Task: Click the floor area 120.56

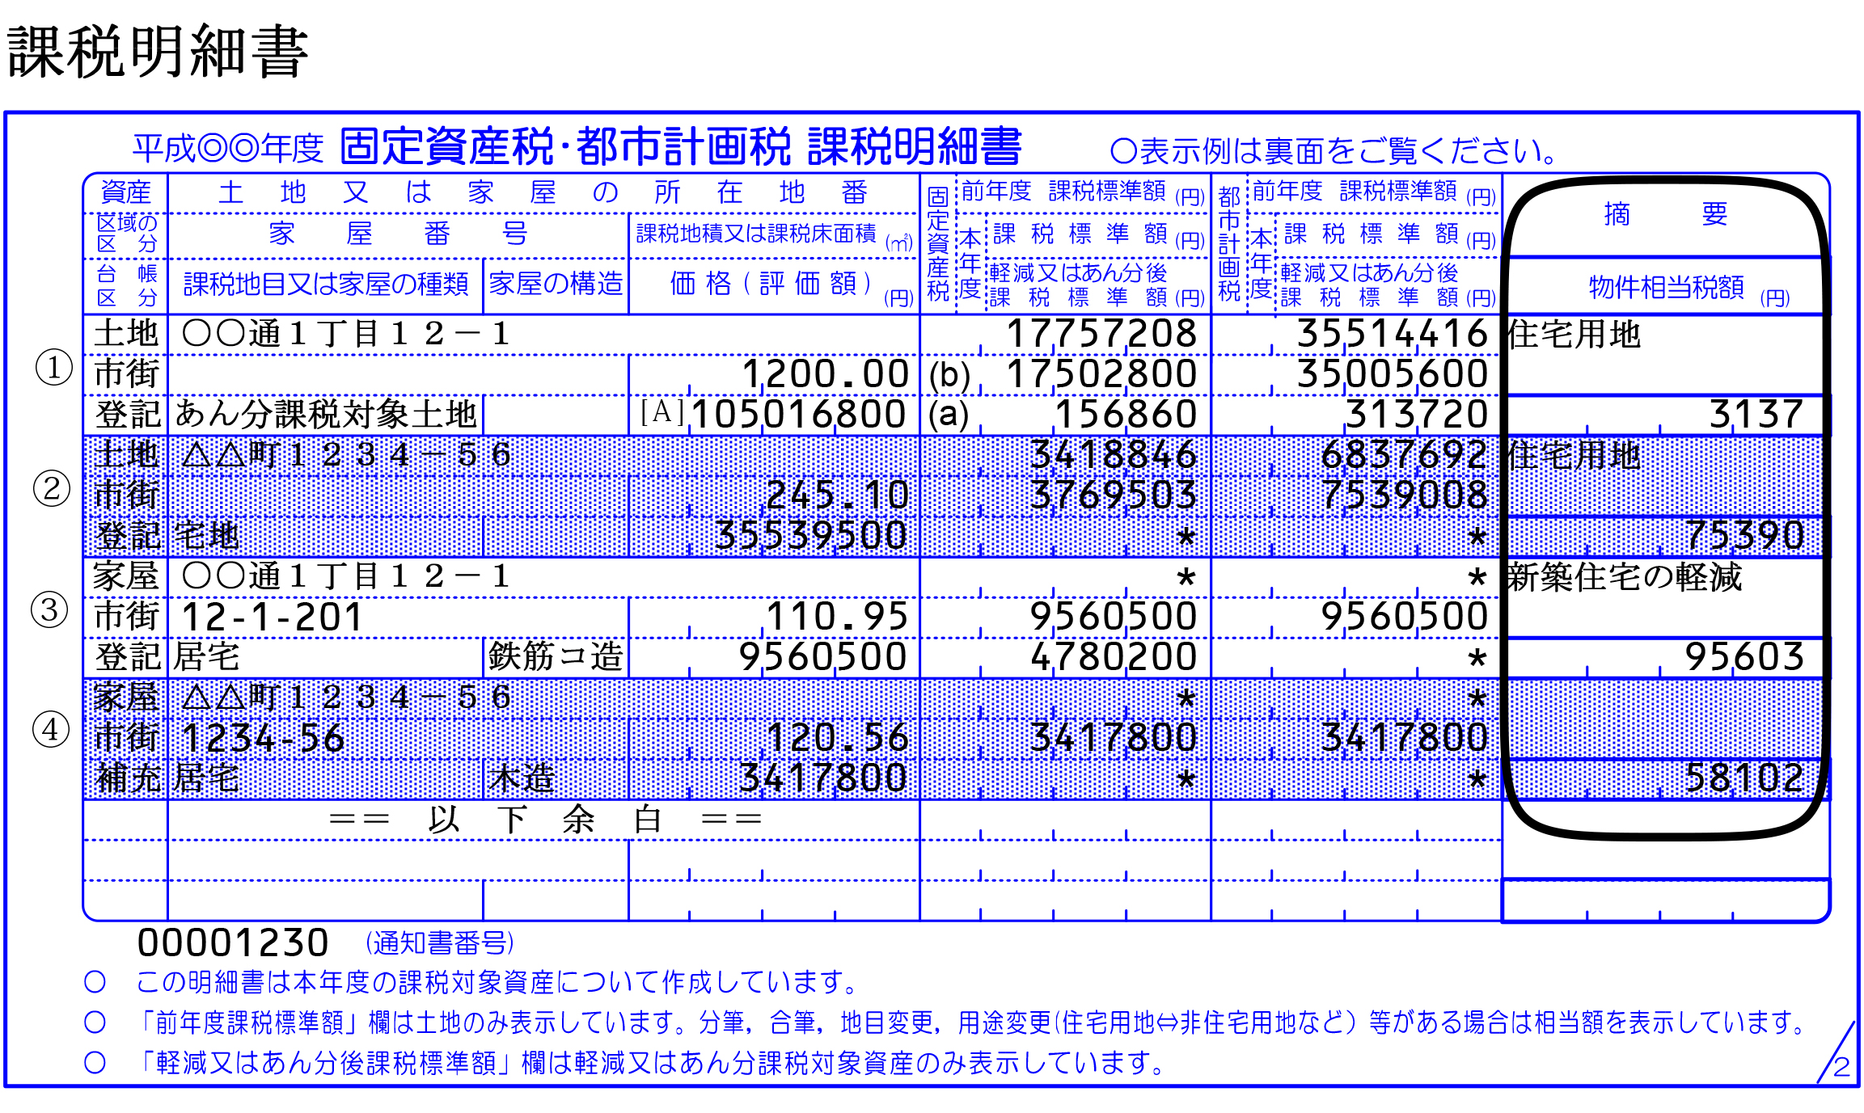Action: [x=837, y=738]
